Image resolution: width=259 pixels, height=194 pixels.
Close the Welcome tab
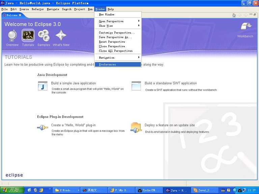20,15
